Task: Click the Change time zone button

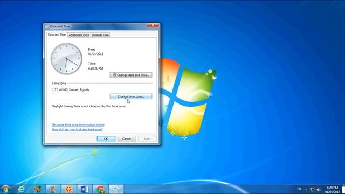Action: pos(131,96)
